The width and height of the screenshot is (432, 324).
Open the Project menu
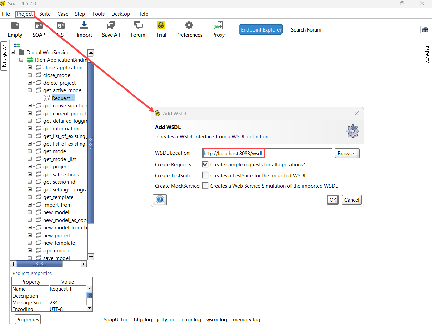pyautogui.click(x=24, y=14)
